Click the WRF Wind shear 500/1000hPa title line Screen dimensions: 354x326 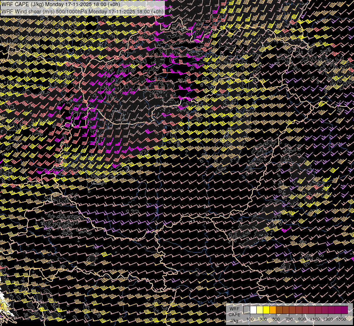(x=82, y=12)
